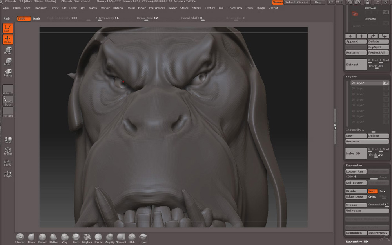Image resolution: width=392 pixels, height=245 pixels.
Task: Toggle the Suv smooth UV option
Action: click(x=383, y=191)
